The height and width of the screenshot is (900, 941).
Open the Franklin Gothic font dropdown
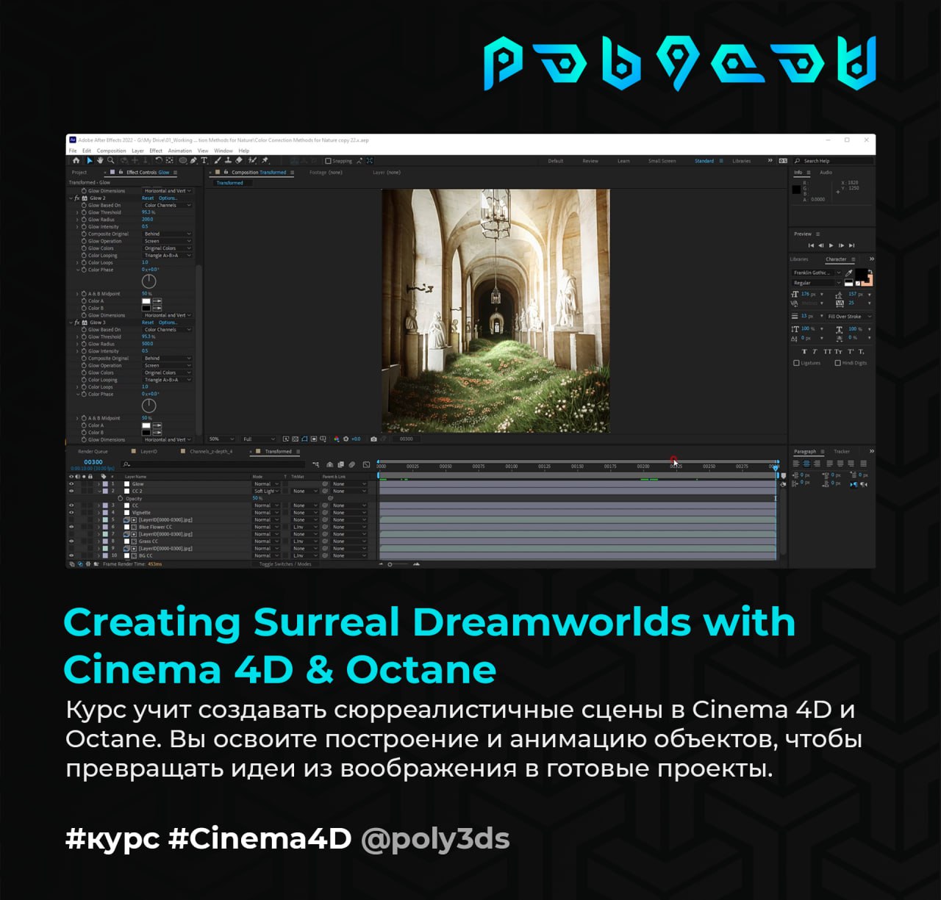point(817,273)
